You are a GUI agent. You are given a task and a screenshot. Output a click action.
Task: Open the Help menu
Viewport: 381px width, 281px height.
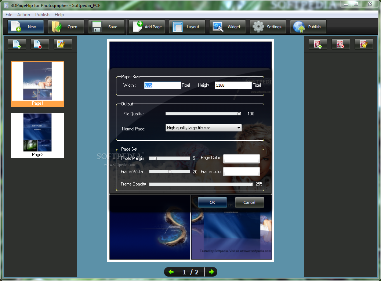pyautogui.click(x=59, y=15)
